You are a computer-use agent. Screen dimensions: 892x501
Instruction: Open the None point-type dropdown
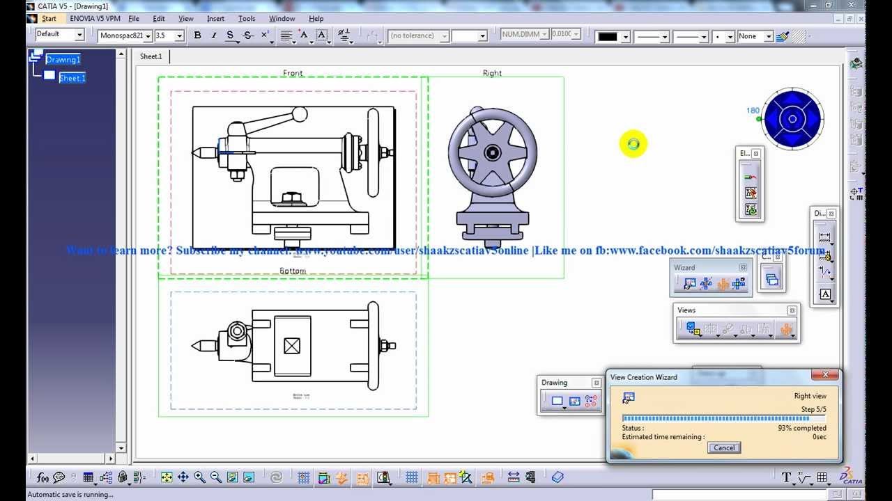(x=769, y=36)
